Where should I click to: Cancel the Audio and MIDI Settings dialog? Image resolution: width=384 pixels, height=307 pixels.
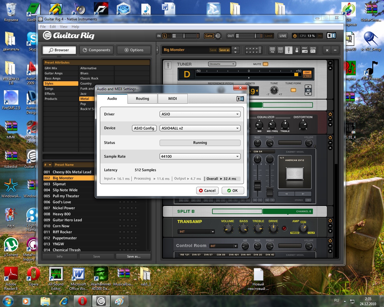[207, 191]
